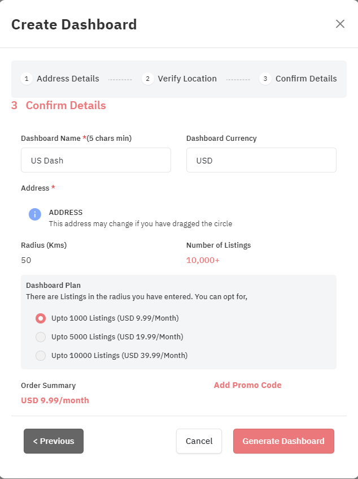Go to the Address Details step
The height and width of the screenshot is (479, 358).
tap(68, 79)
